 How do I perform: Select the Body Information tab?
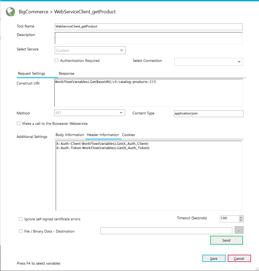(70, 135)
